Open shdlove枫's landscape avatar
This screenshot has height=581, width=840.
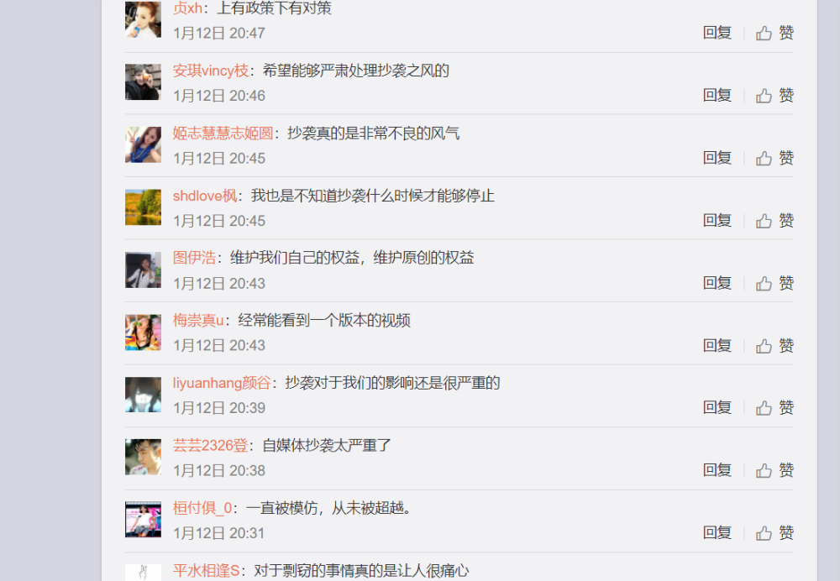tap(143, 207)
